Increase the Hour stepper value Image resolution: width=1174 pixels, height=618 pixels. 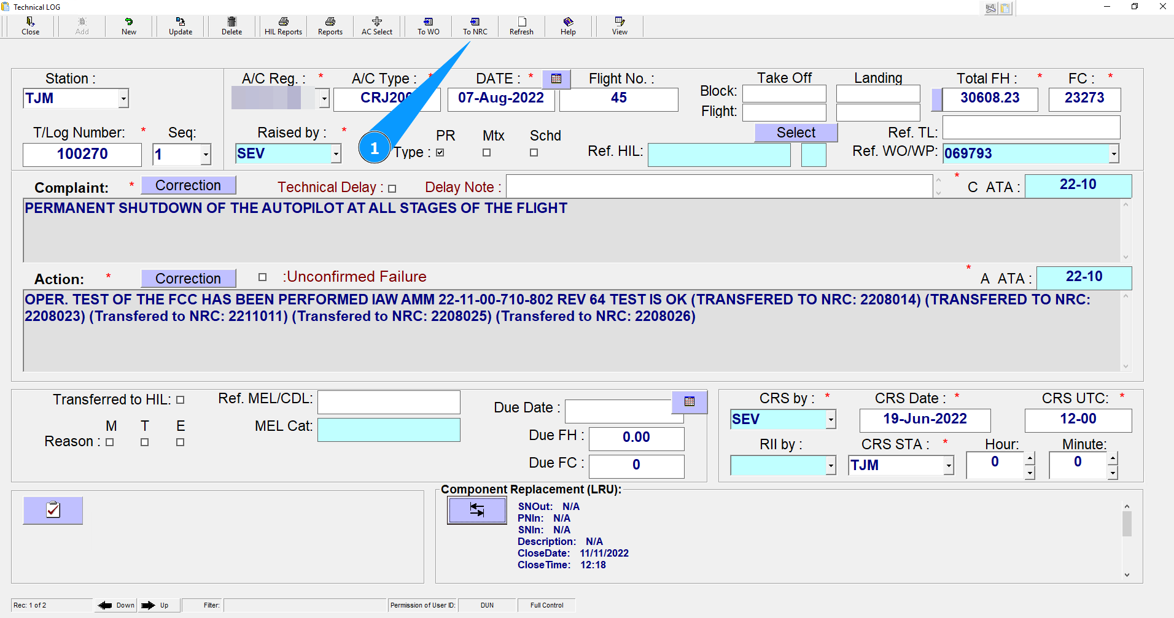click(x=1030, y=458)
